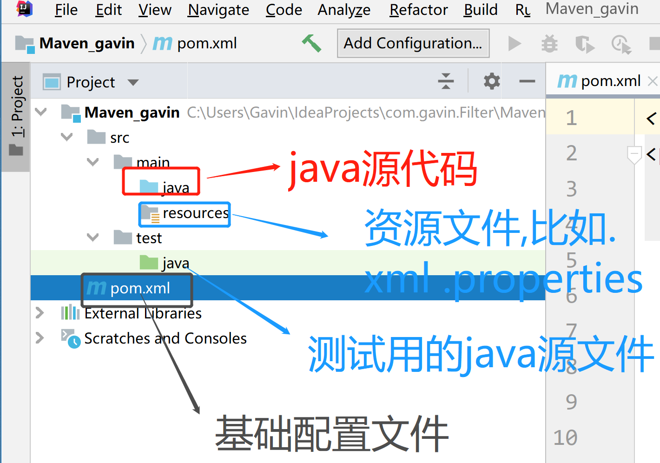Click the Add Configuration button
660x463 pixels.
coord(413,43)
